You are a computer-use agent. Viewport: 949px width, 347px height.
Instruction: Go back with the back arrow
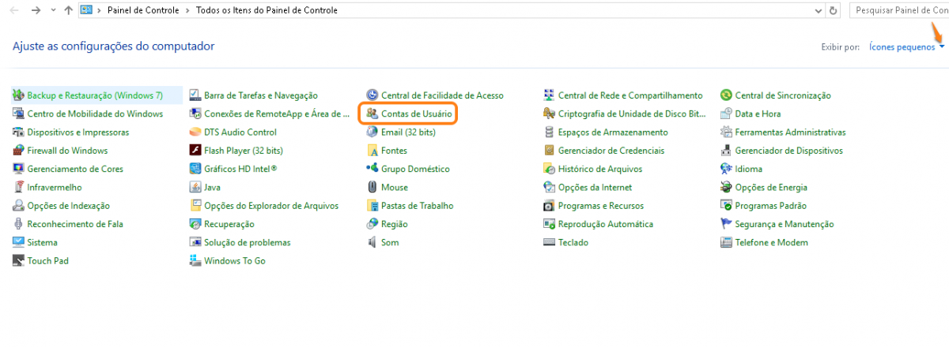click(x=13, y=10)
